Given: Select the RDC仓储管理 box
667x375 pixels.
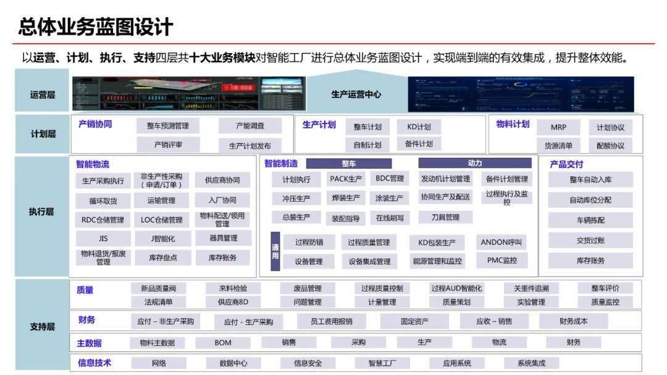Looking at the screenshot, I should (x=103, y=220).
